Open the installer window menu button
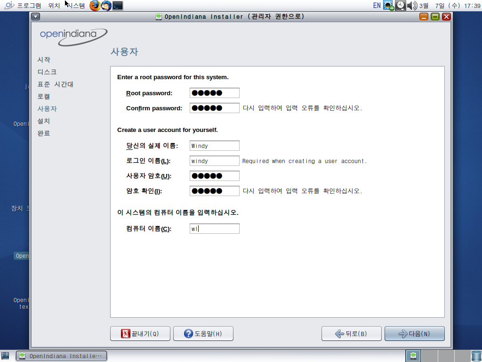 click(x=36, y=17)
